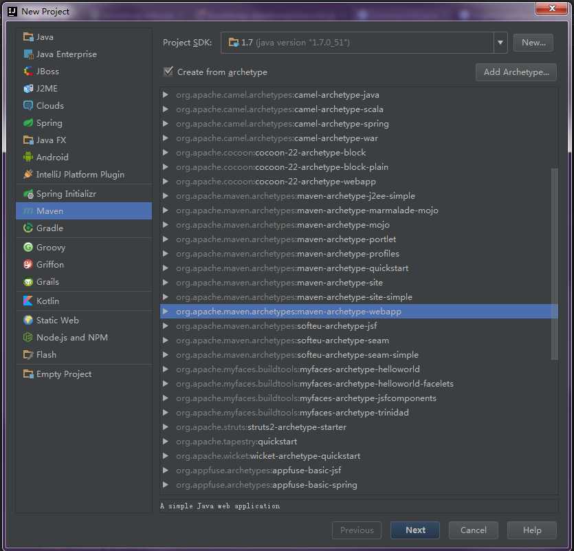Click the SDK folder icon in combo box
574x551 pixels.
[234, 43]
